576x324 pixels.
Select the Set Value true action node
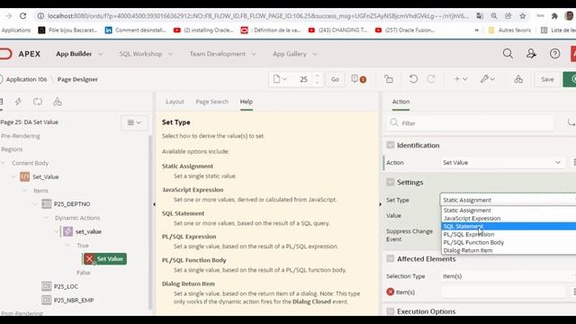point(105,259)
